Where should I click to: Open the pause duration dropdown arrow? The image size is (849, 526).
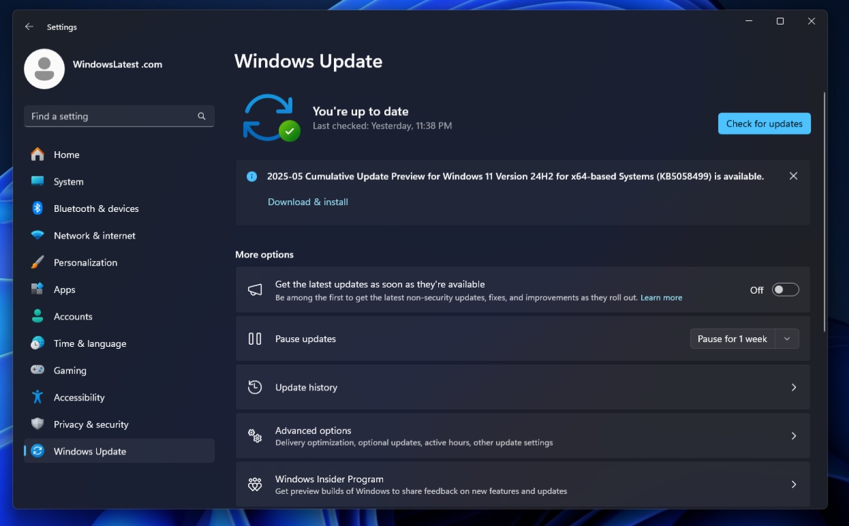pos(787,339)
